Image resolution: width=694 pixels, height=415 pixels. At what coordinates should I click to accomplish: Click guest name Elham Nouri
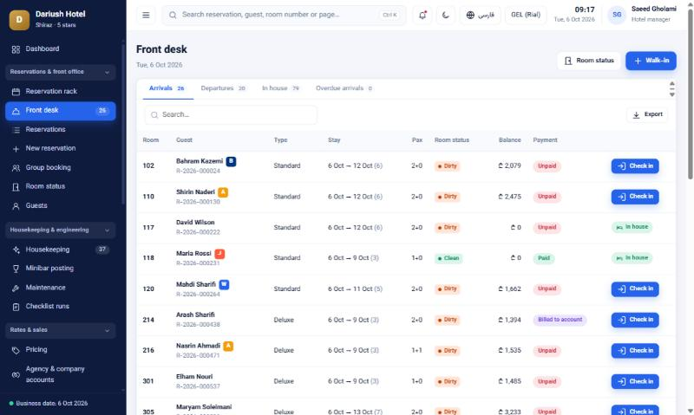pyautogui.click(x=194, y=377)
